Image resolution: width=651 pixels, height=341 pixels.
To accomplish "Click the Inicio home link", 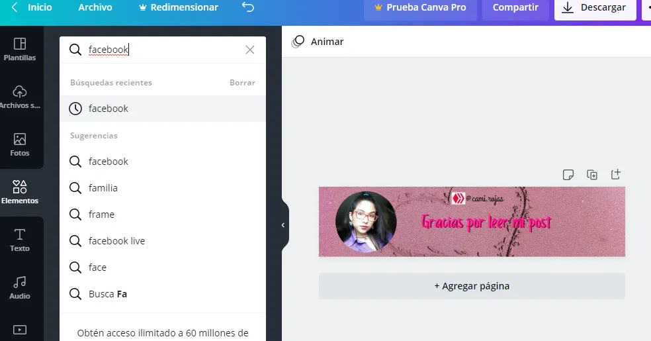I will pos(40,7).
